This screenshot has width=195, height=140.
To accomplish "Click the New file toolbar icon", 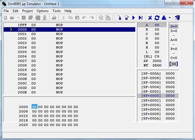I will [x=5, y=18].
